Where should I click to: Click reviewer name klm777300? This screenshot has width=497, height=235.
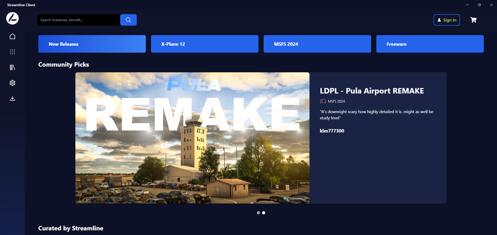pos(332,131)
